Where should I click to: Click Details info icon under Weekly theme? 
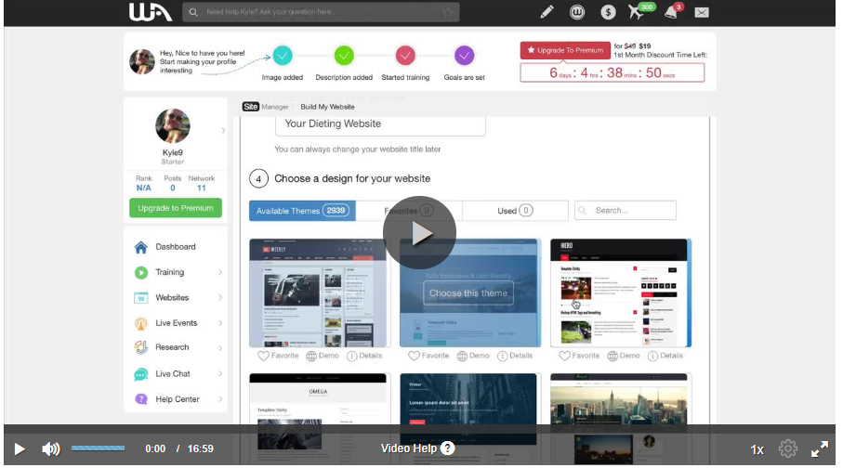tap(351, 356)
